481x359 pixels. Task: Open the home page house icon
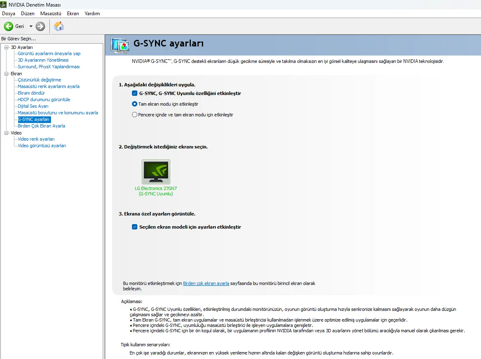click(x=59, y=26)
